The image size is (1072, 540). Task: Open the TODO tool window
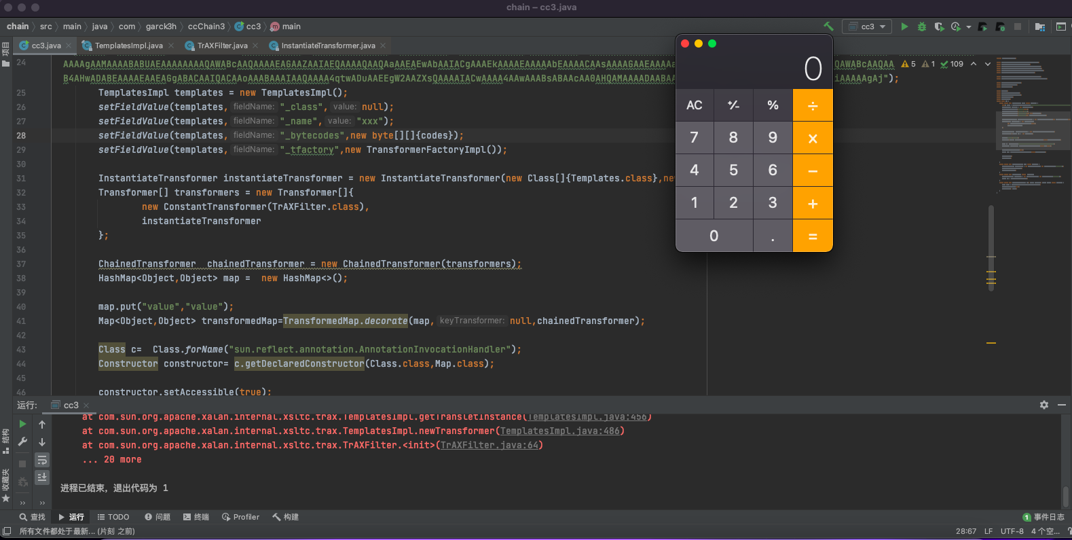point(113,517)
